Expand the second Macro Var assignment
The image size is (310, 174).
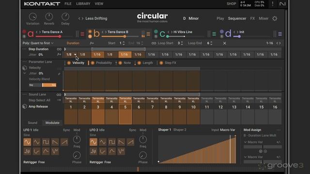point(246,157)
